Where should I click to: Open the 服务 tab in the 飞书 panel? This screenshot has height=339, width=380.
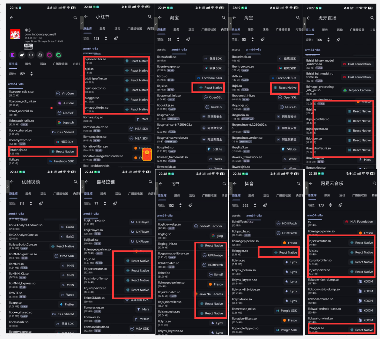[177, 195]
